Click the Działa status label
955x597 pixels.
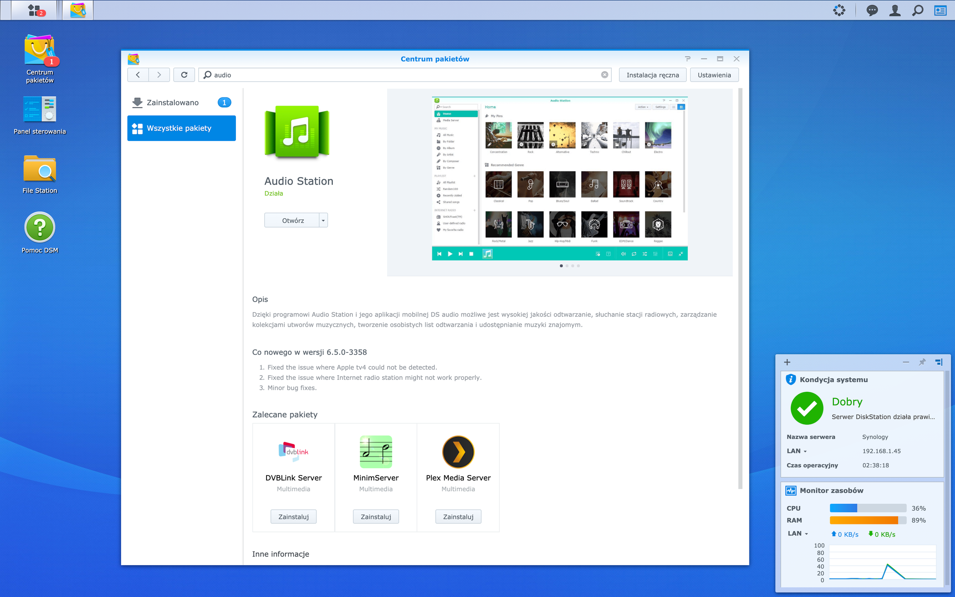pos(274,193)
